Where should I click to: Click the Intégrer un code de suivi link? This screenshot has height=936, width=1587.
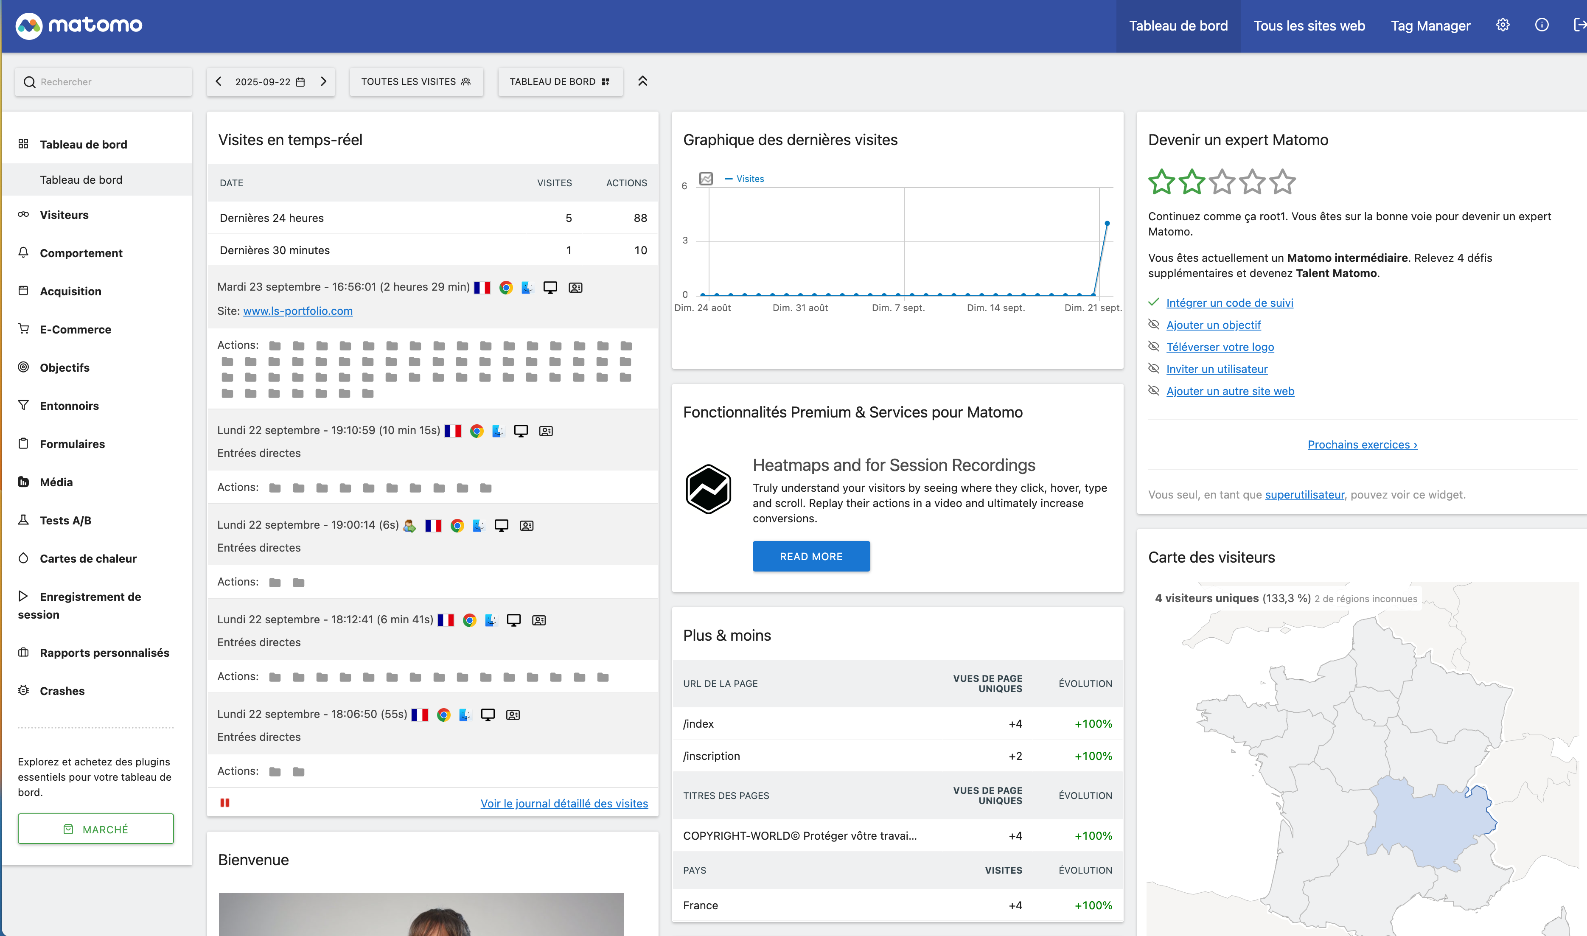click(1230, 303)
